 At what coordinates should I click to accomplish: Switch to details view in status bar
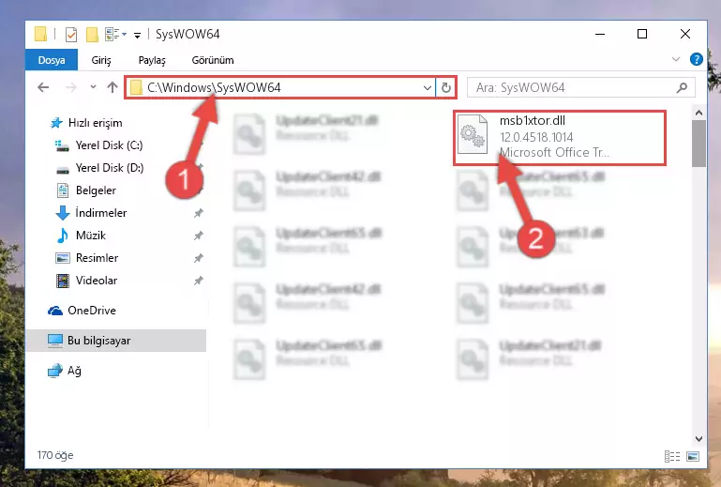[x=672, y=456]
